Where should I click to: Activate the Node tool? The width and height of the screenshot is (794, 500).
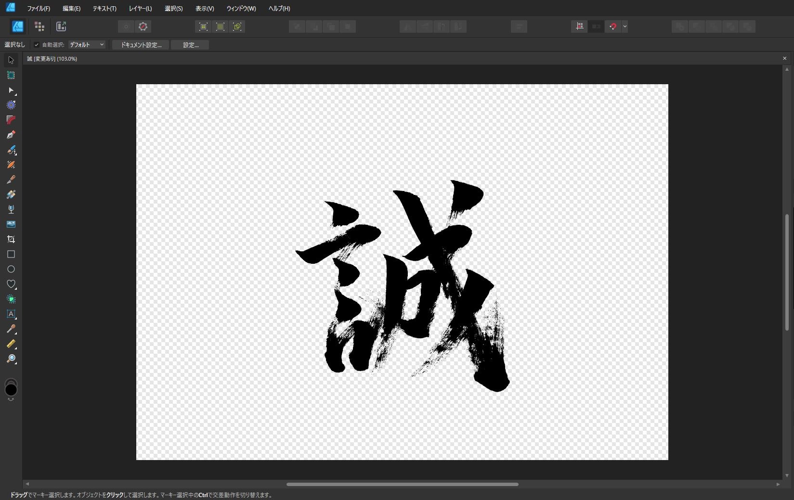click(11, 90)
